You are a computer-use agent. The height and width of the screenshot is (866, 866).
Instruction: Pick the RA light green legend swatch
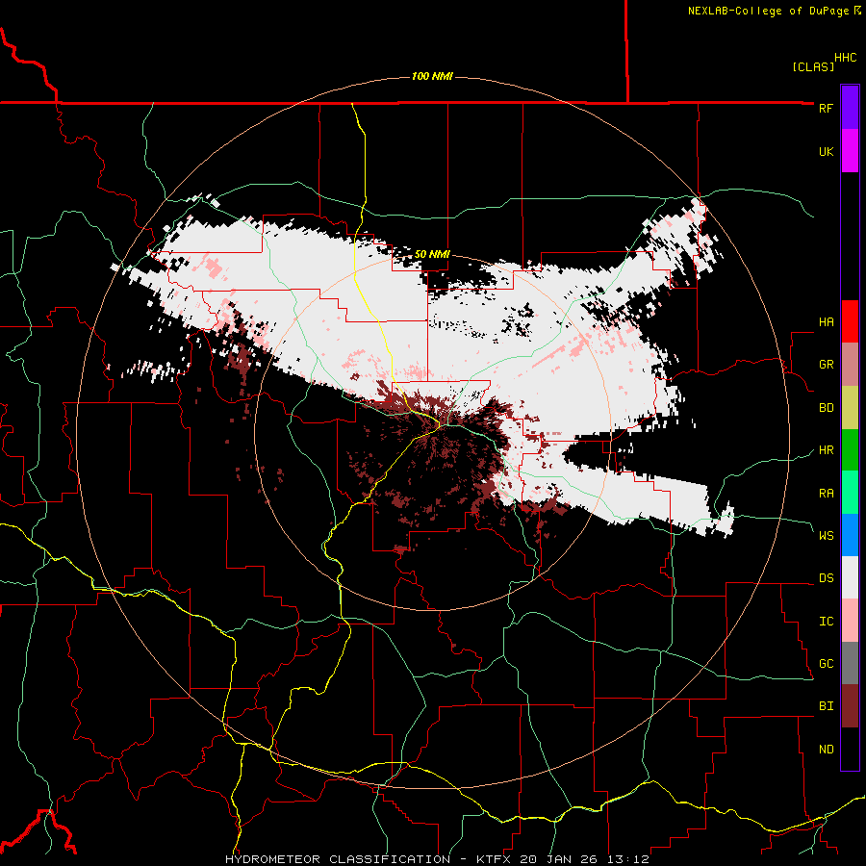tap(850, 492)
